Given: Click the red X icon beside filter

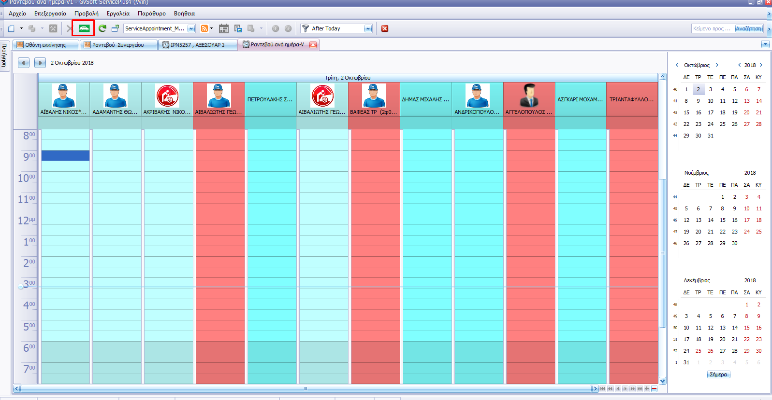Looking at the screenshot, I should tap(385, 28).
